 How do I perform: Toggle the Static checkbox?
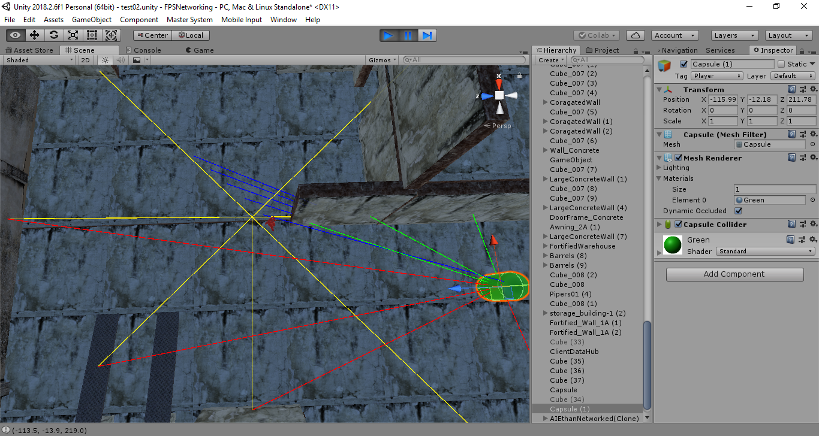pos(781,64)
